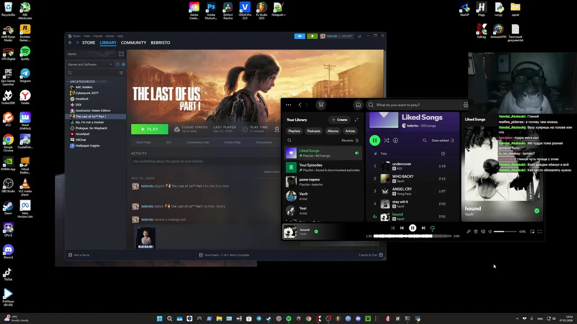This screenshot has height=324, width=577.
Task: Adjust the Spotify volume slider
Action: coord(505,232)
